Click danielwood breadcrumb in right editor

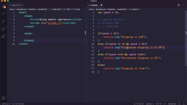[x=101, y=9]
